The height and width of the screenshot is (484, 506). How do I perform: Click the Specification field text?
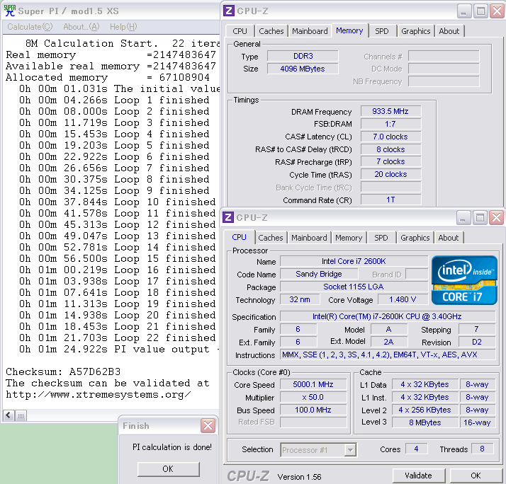pyautogui.click(x=387, y=316)
